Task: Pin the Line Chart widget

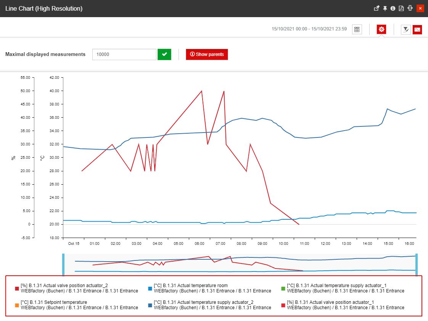Action: click(385, 8)
